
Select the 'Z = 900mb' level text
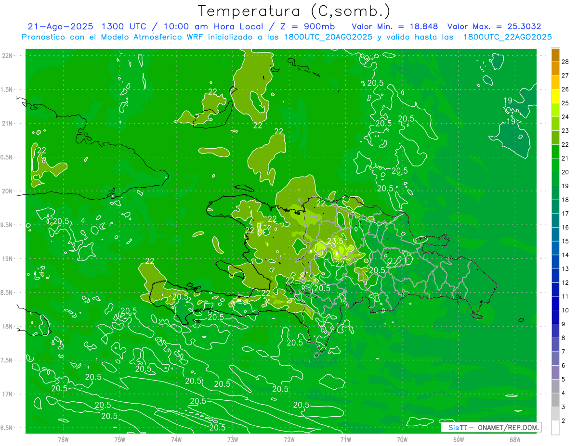(306, 26)
